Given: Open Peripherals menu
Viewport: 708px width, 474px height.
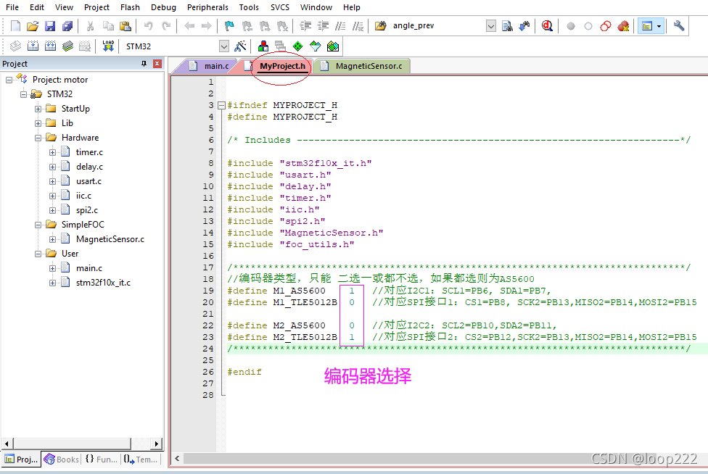Looking at the screenshot, I should [207, 7].
